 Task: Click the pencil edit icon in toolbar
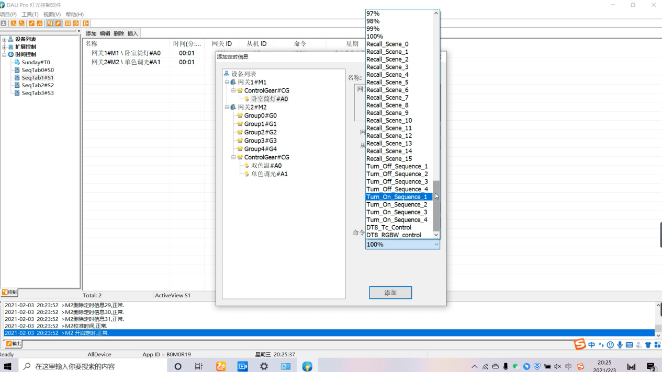point(58,23)
